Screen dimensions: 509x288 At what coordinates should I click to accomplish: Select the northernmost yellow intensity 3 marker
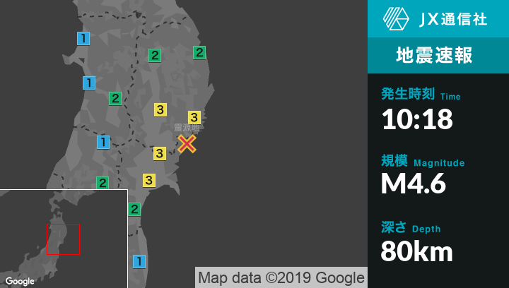160,109
